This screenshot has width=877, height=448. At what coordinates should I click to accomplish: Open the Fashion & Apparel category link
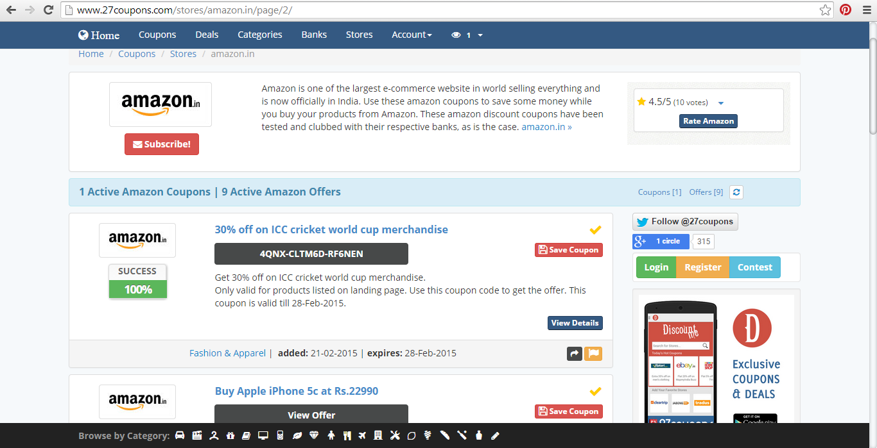pyautogui.click(x=227, y=353)
